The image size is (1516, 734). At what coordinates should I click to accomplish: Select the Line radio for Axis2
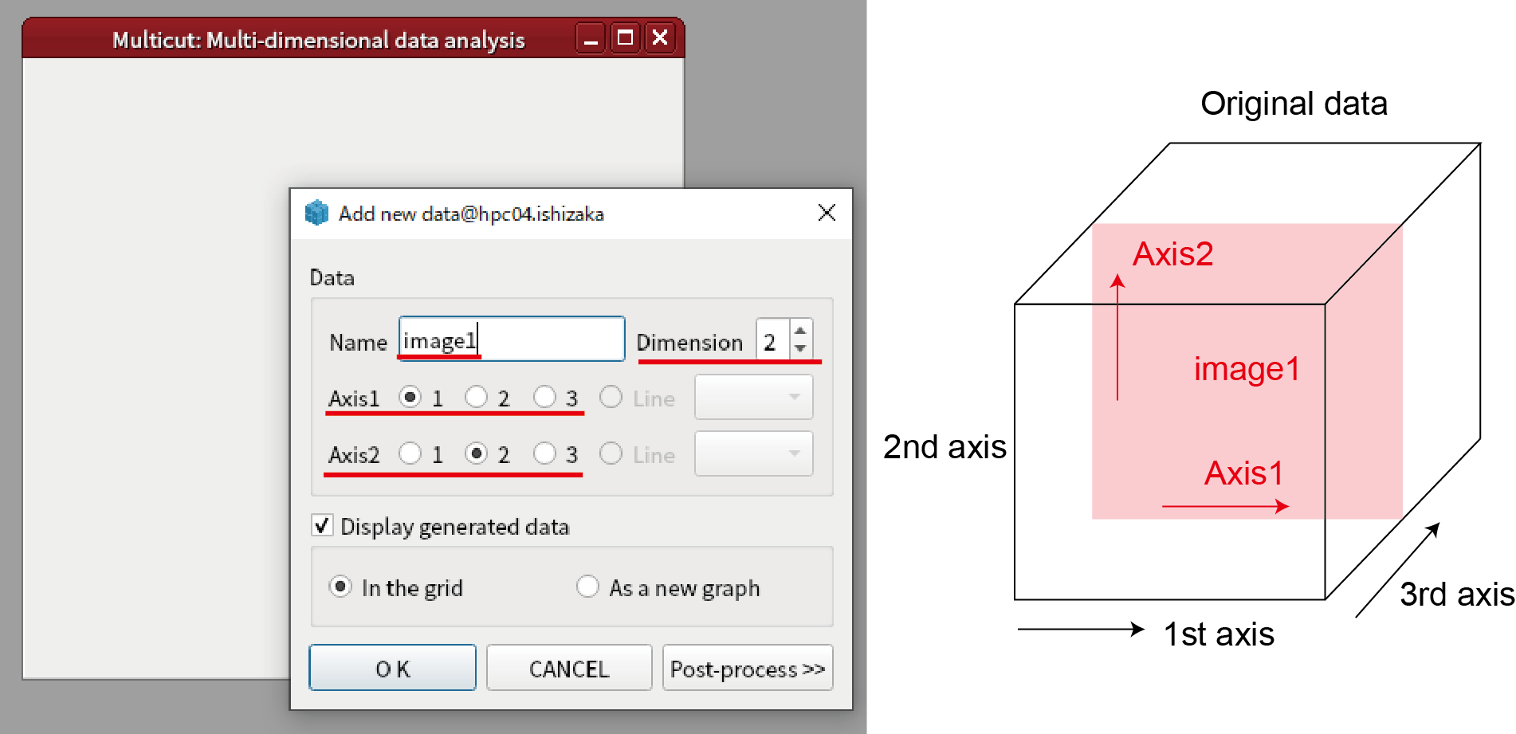[x=611, y=453]
